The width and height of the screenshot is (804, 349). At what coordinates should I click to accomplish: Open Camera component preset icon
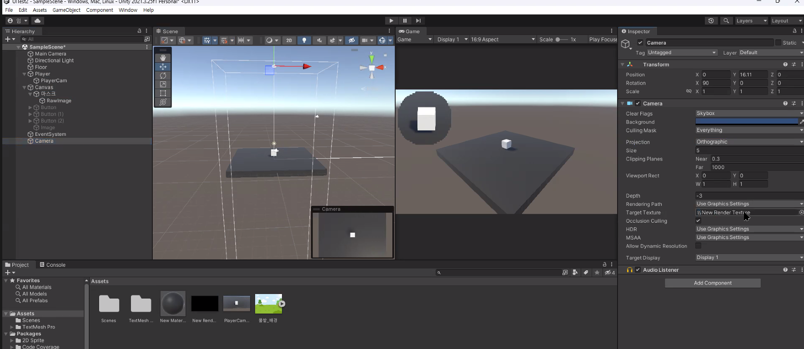pyautogui.click(x=794, y=104)
